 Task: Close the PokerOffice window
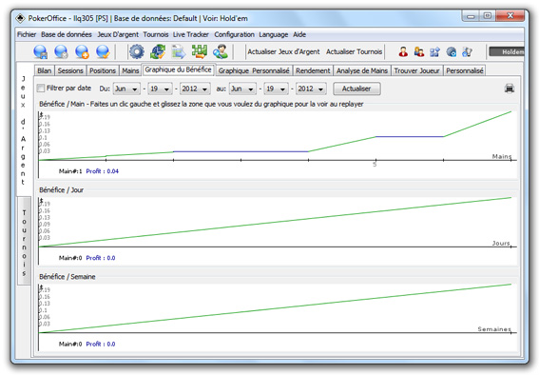[510, 16]
